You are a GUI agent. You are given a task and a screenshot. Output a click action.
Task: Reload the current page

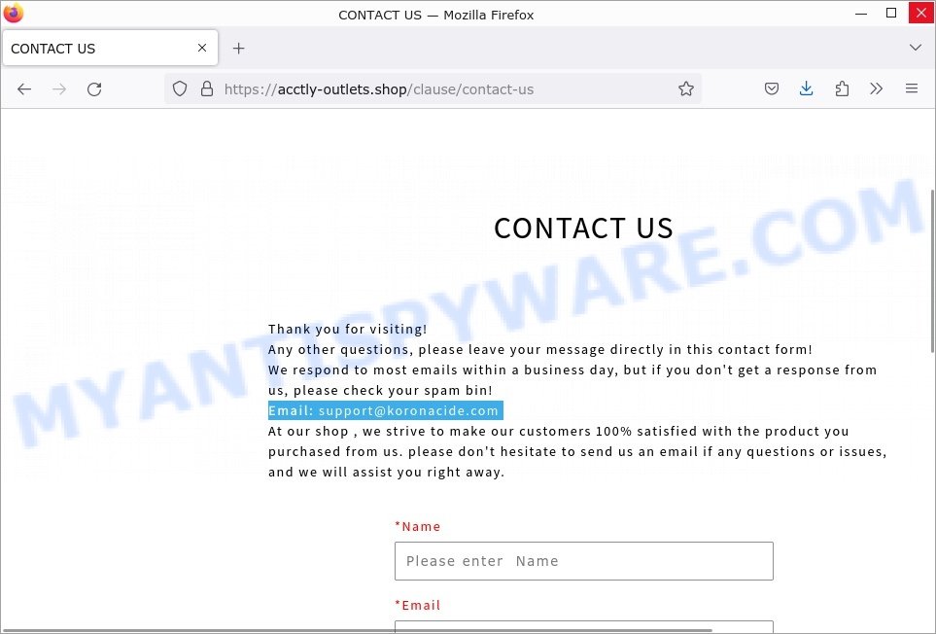click(x=94, y=89)
